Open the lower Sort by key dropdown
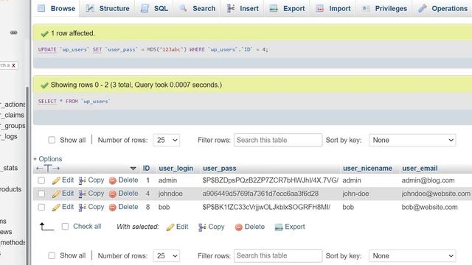This screenshot has height=265, width=472. (412, 255)
